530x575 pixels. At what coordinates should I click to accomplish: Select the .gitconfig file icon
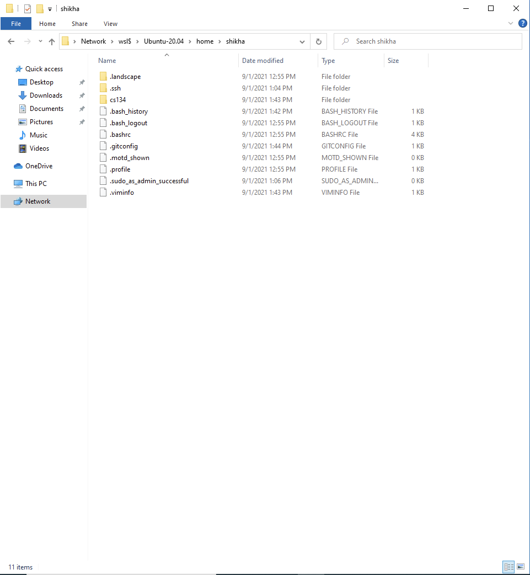click(x=103, y=146)
